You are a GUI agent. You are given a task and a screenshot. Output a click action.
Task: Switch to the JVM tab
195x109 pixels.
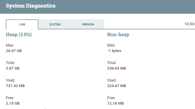(22, 24)
